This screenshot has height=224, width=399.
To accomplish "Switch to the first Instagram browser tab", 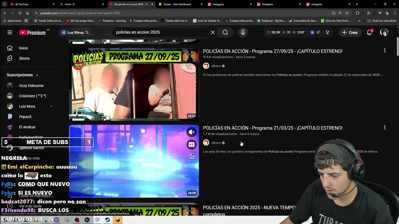I will [x=230, y=4].
